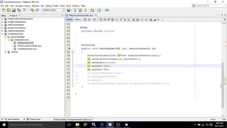The image size is (227, 128).
Task: Open the Tools menu
Action: [68, 6]
